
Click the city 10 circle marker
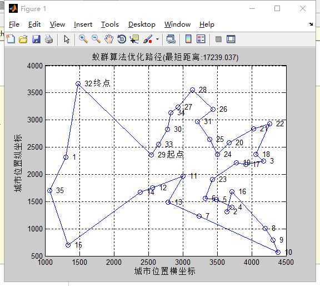[x=278, y=252]
